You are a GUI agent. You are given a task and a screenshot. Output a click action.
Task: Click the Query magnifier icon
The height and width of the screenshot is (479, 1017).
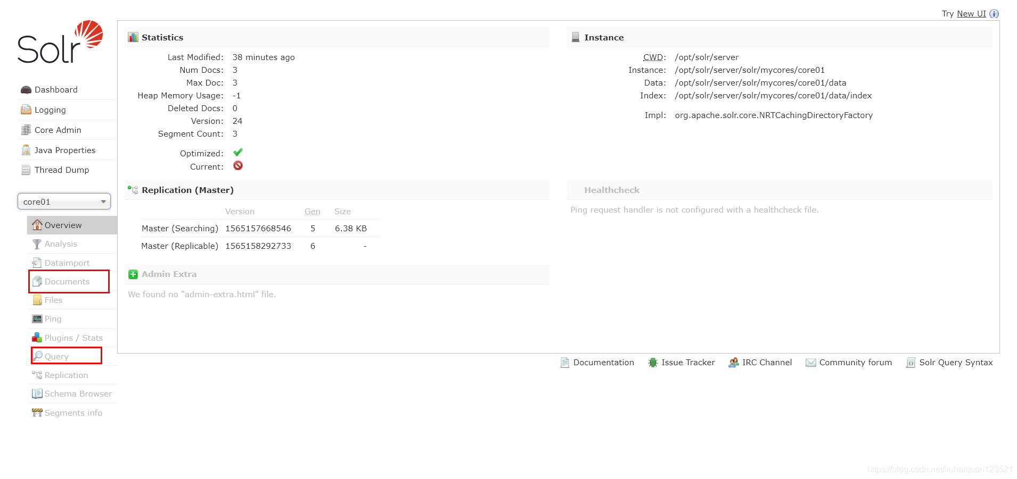38,356
